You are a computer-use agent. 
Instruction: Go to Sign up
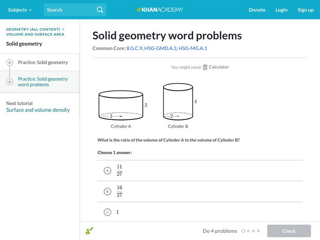[305, 10]
